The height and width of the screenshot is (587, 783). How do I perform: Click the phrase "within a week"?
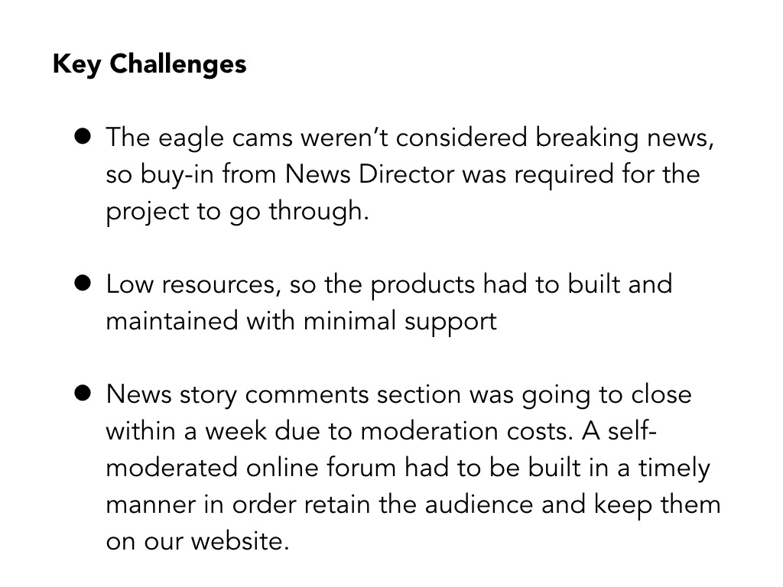tap(181, 431)
